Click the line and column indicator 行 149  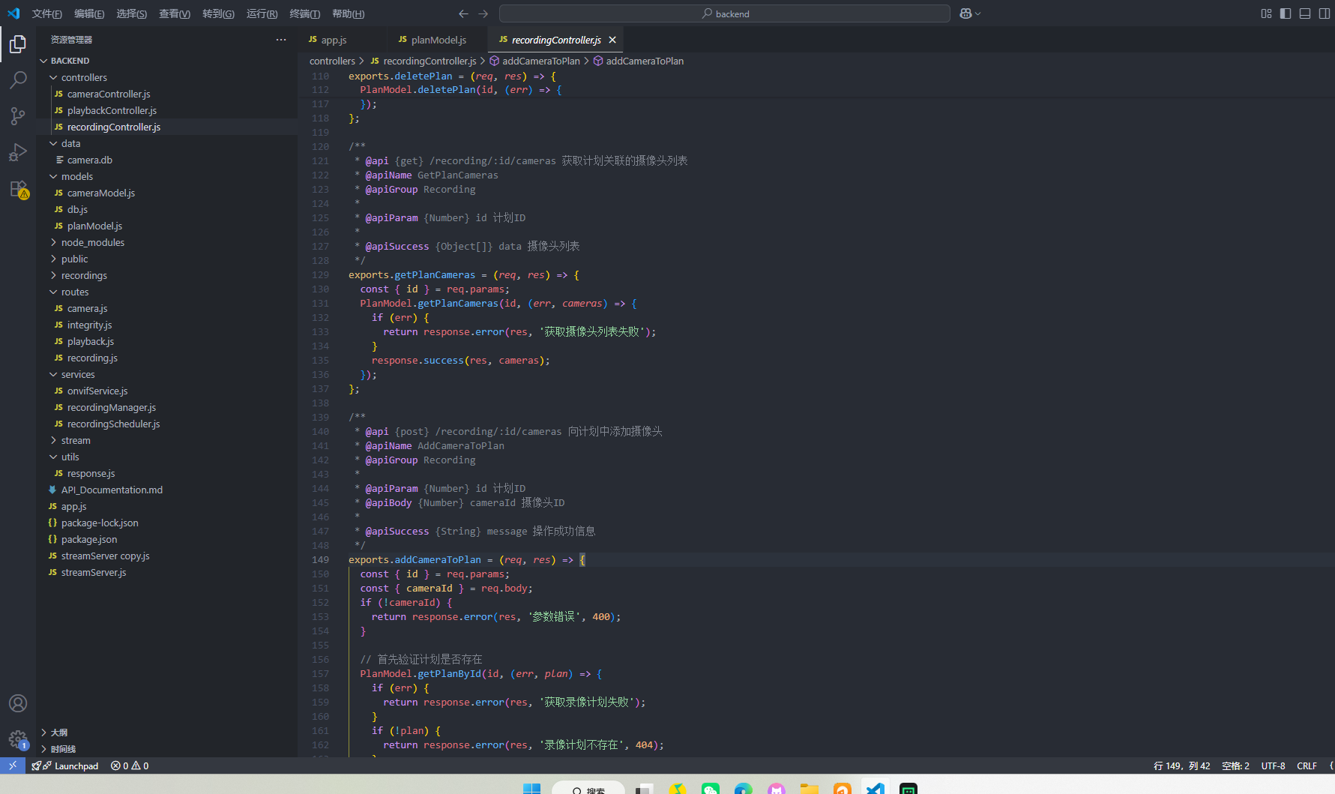[1181, 766]
